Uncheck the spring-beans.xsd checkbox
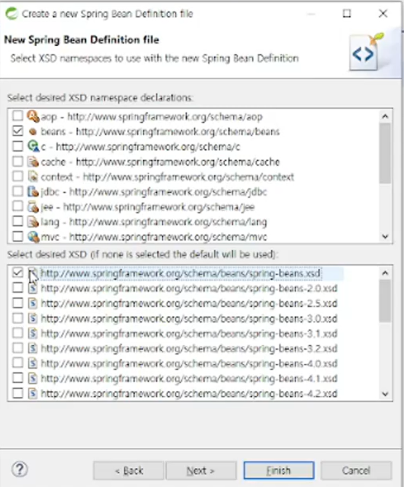The height and width of the screenshot is (487, 404). coord(18,273)
